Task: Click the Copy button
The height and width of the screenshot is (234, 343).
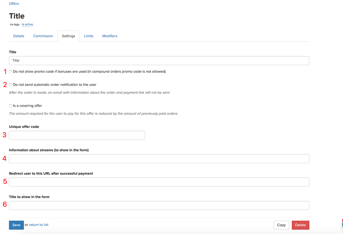Action: 281,225
